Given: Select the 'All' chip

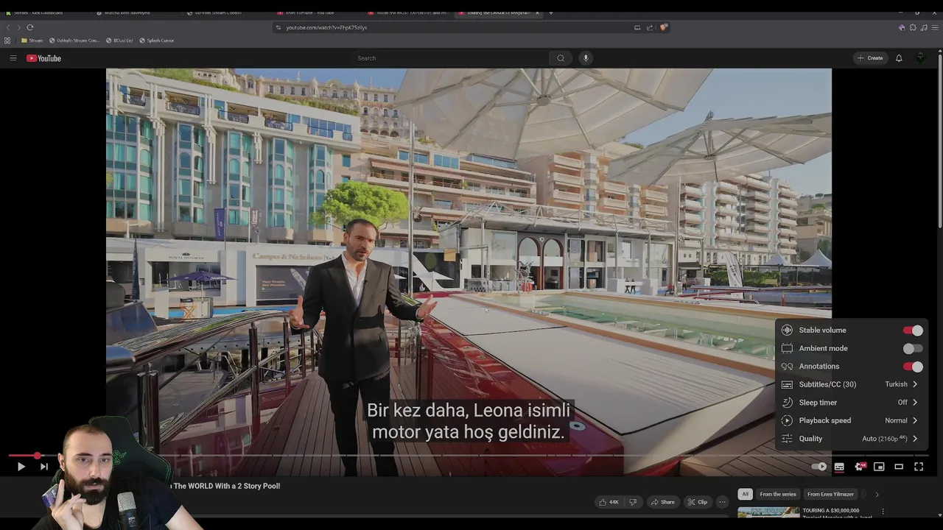Looking at the screenshot, I should pyautogui.click(x=745, y=494).
